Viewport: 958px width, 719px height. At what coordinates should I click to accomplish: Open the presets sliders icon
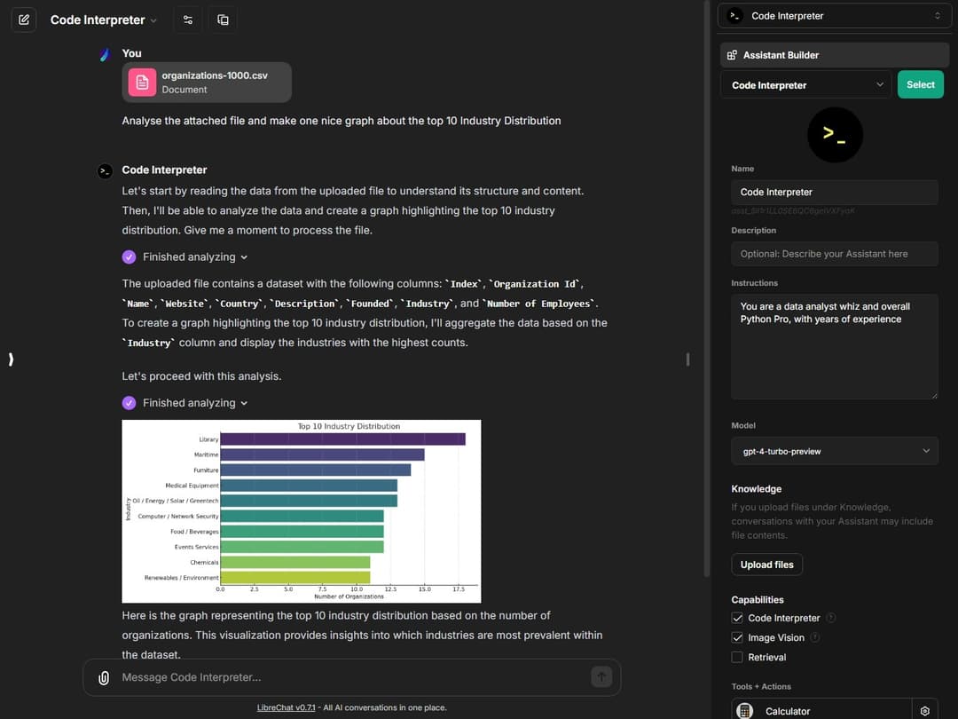[187, 20]
